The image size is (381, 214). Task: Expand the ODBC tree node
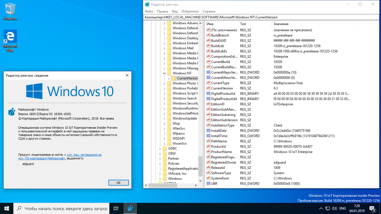coord(160,149)
